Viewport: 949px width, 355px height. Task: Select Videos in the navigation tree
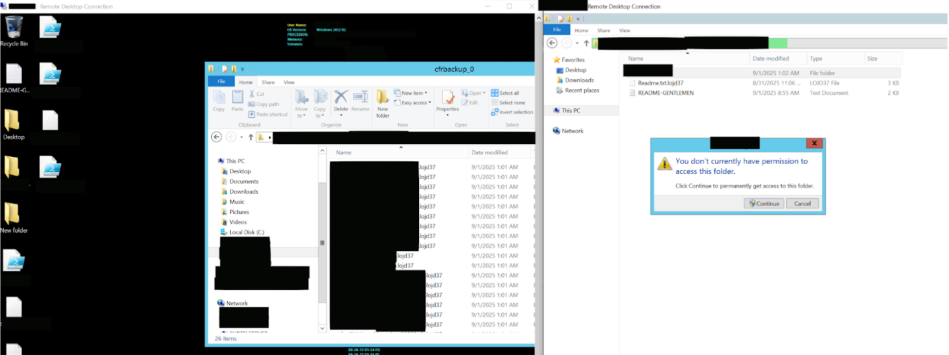coord(235,222)
